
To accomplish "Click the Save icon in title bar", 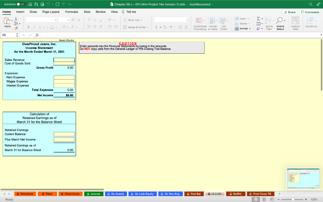I will (36, 4).
